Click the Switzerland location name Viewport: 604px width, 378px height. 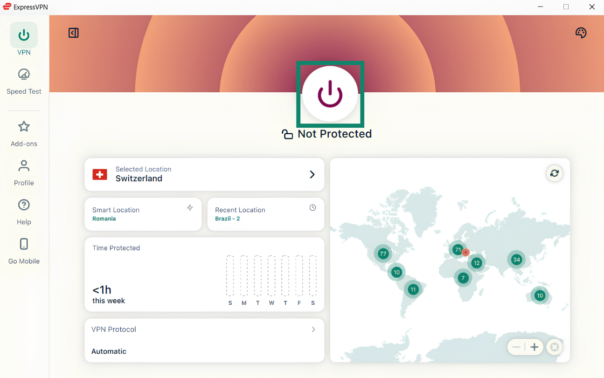click(x=139, y=179)
